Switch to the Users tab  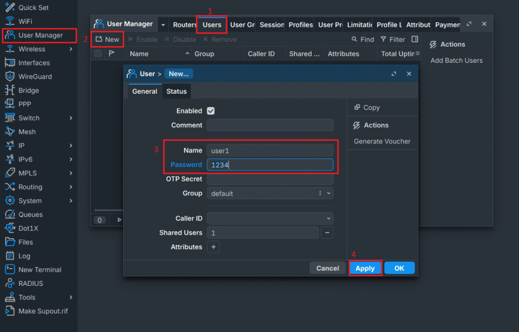click(212, 25)
